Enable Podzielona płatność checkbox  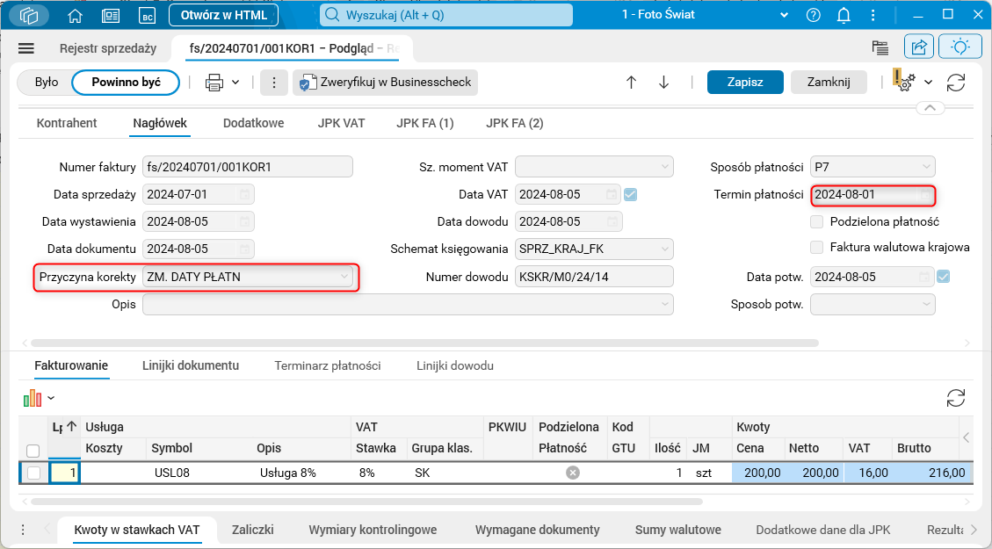point(817,222)
